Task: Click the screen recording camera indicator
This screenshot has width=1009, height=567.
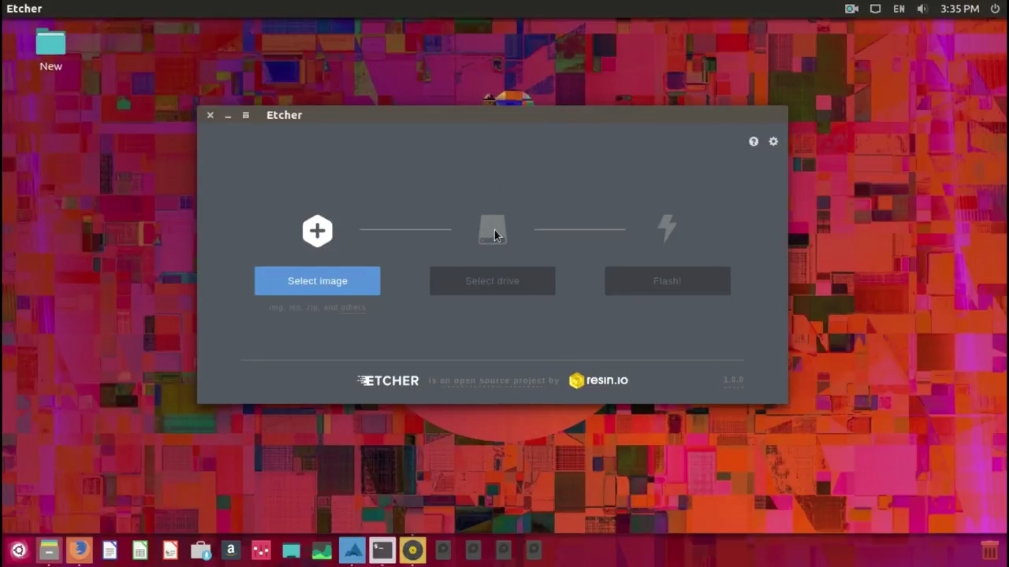Action: (x=851, y=9)
